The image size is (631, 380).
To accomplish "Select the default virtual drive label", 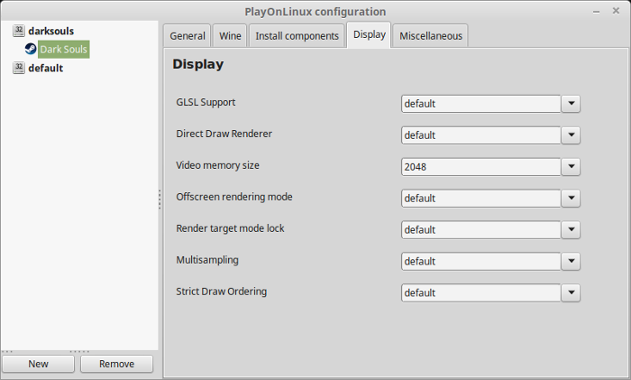I will click(x=45, y=68).
